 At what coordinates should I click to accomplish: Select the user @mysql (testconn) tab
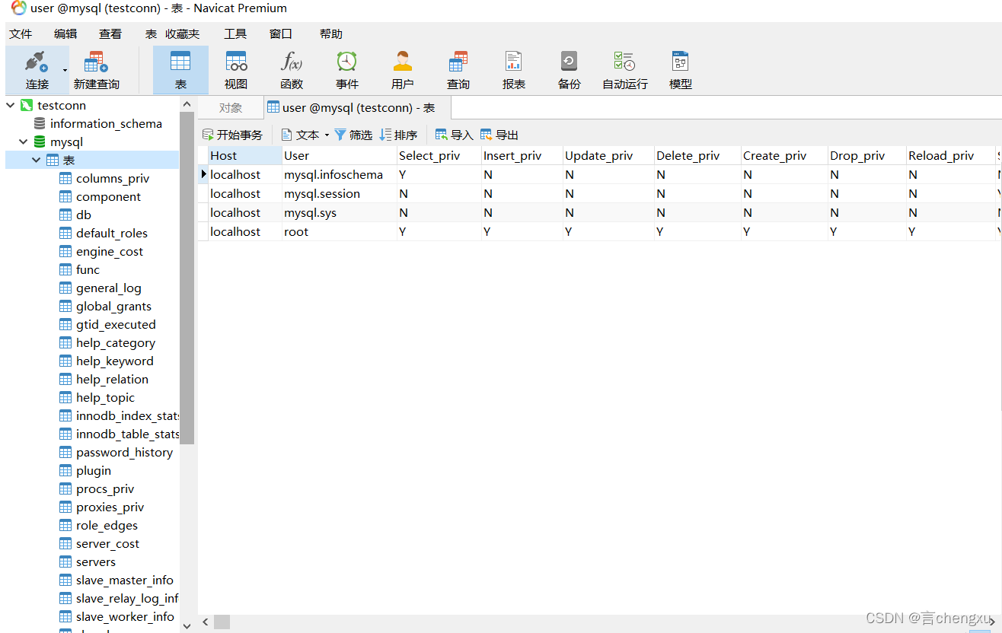357,108
